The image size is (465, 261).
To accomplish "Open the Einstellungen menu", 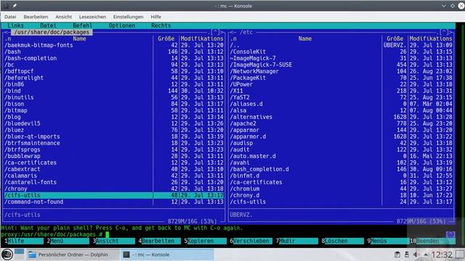I will pyautogui.click(x=128, y=17).
